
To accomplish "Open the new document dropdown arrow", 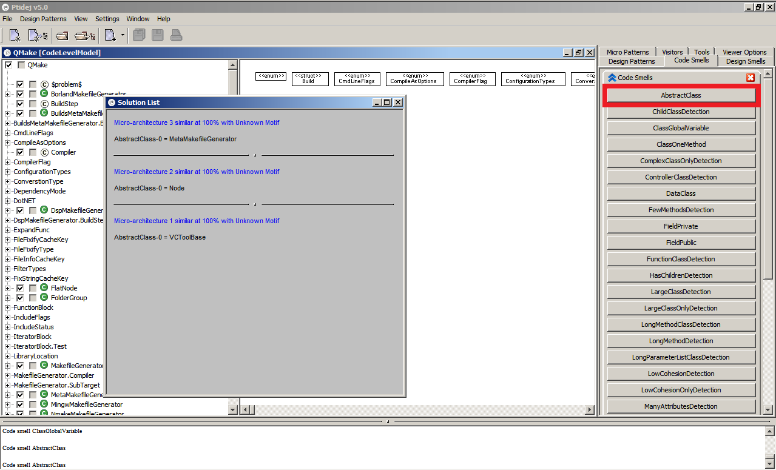I will tap(121, 35).
